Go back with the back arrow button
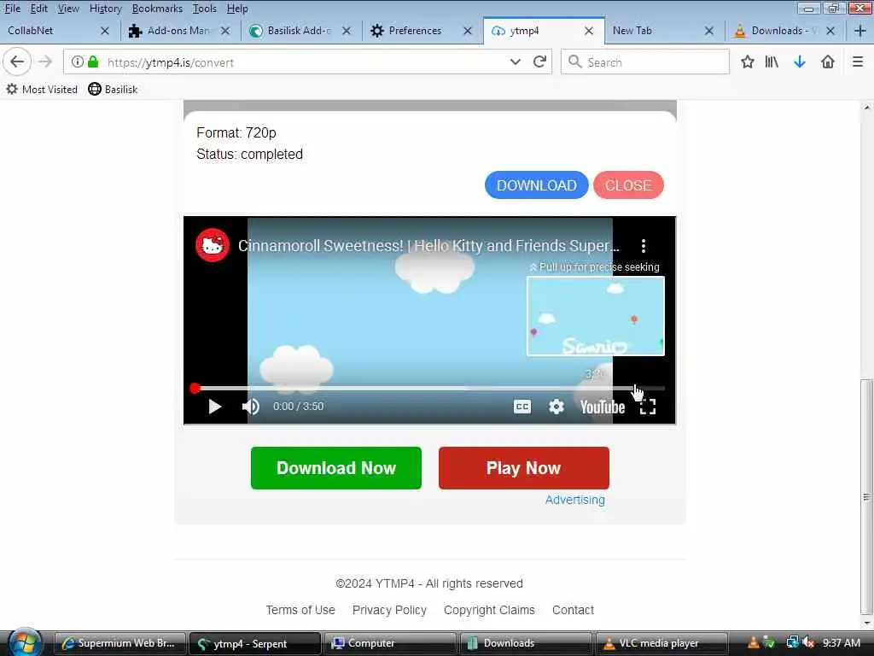Screen dimensions: 874x656 point(17,61)
